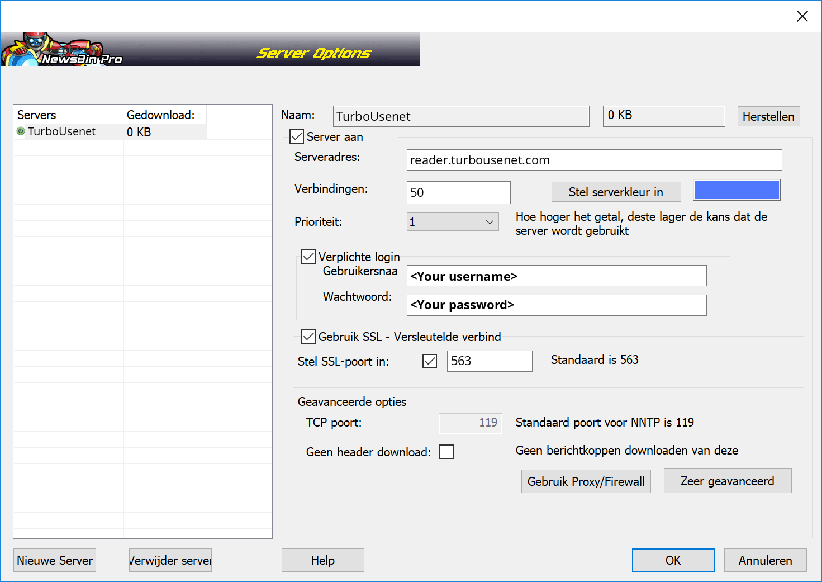Click the green status icon beside TurboUsenet
Screen dimensions: 822x582
[21, 131]
